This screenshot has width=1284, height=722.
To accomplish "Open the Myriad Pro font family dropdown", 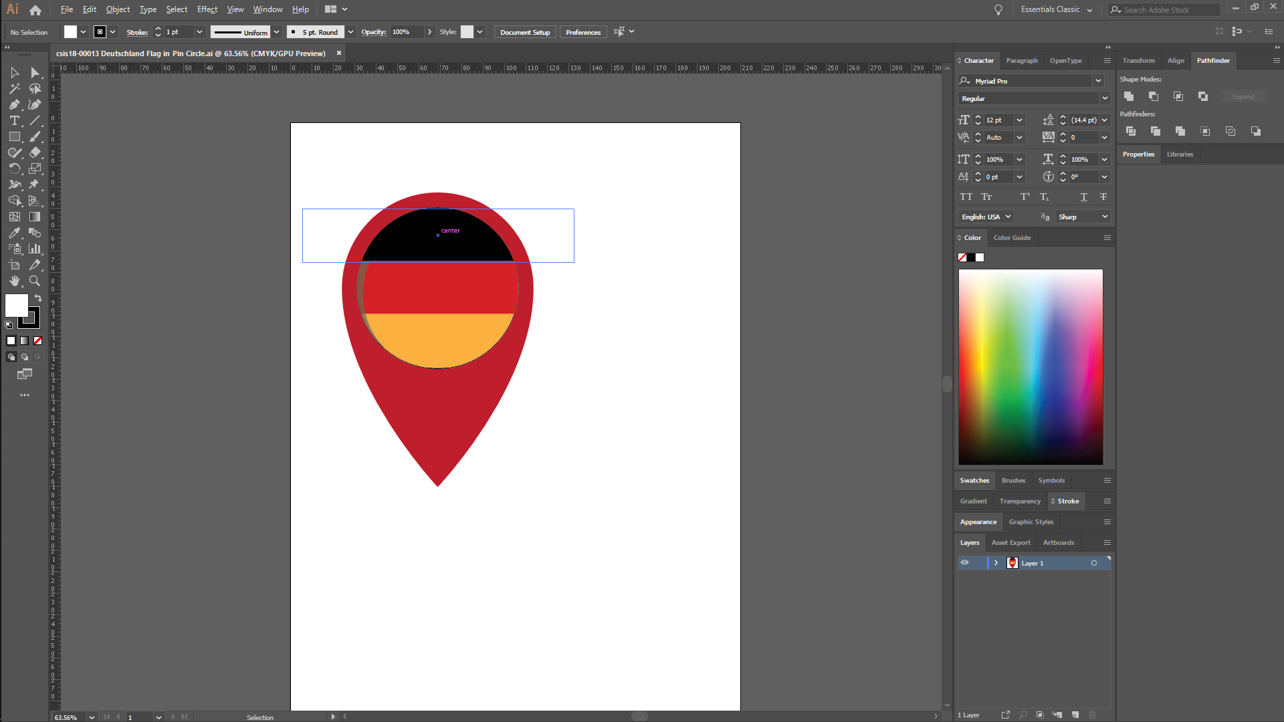I will coord(1098,81).
